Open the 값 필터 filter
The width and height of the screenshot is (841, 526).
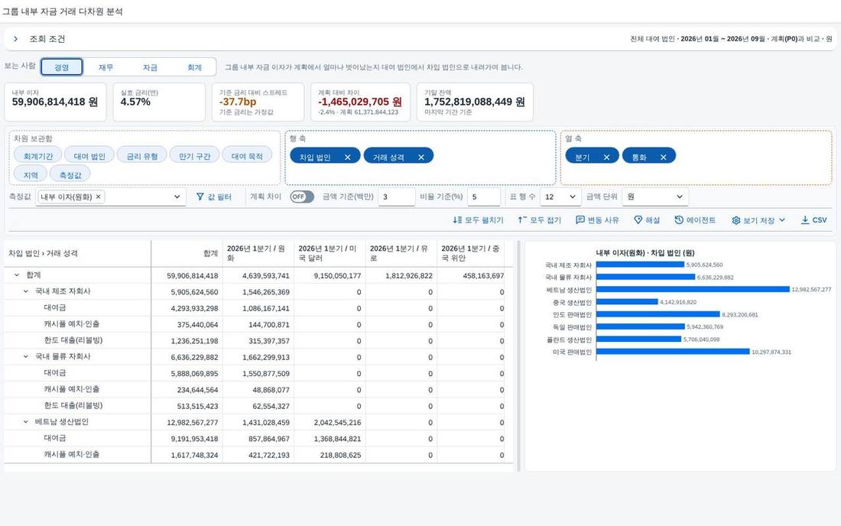(x=214, y=196)
